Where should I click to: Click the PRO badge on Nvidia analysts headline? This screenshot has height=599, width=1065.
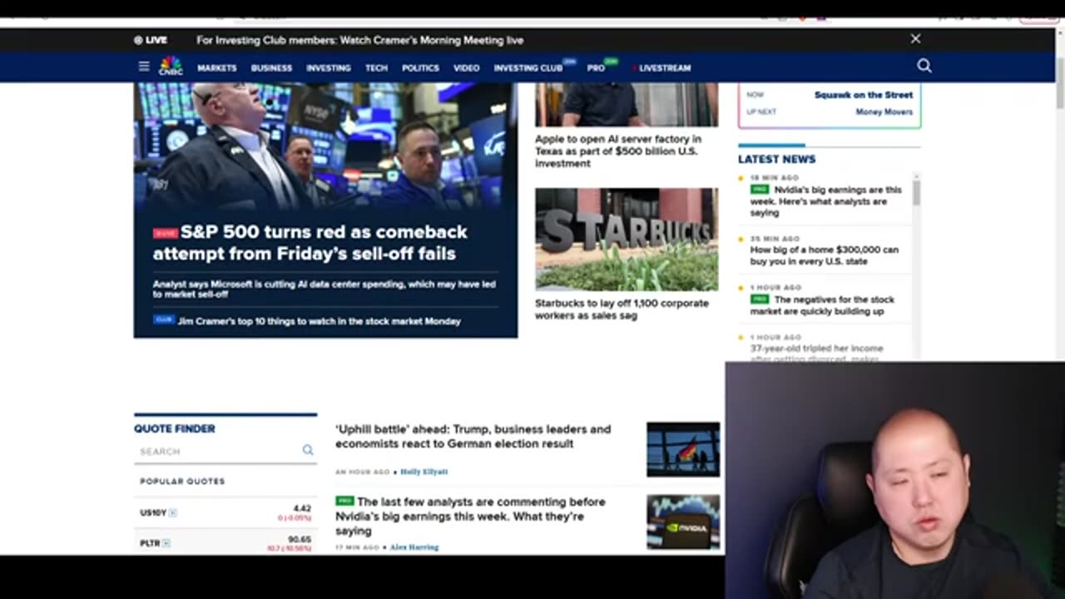click(x=344, y=501)
